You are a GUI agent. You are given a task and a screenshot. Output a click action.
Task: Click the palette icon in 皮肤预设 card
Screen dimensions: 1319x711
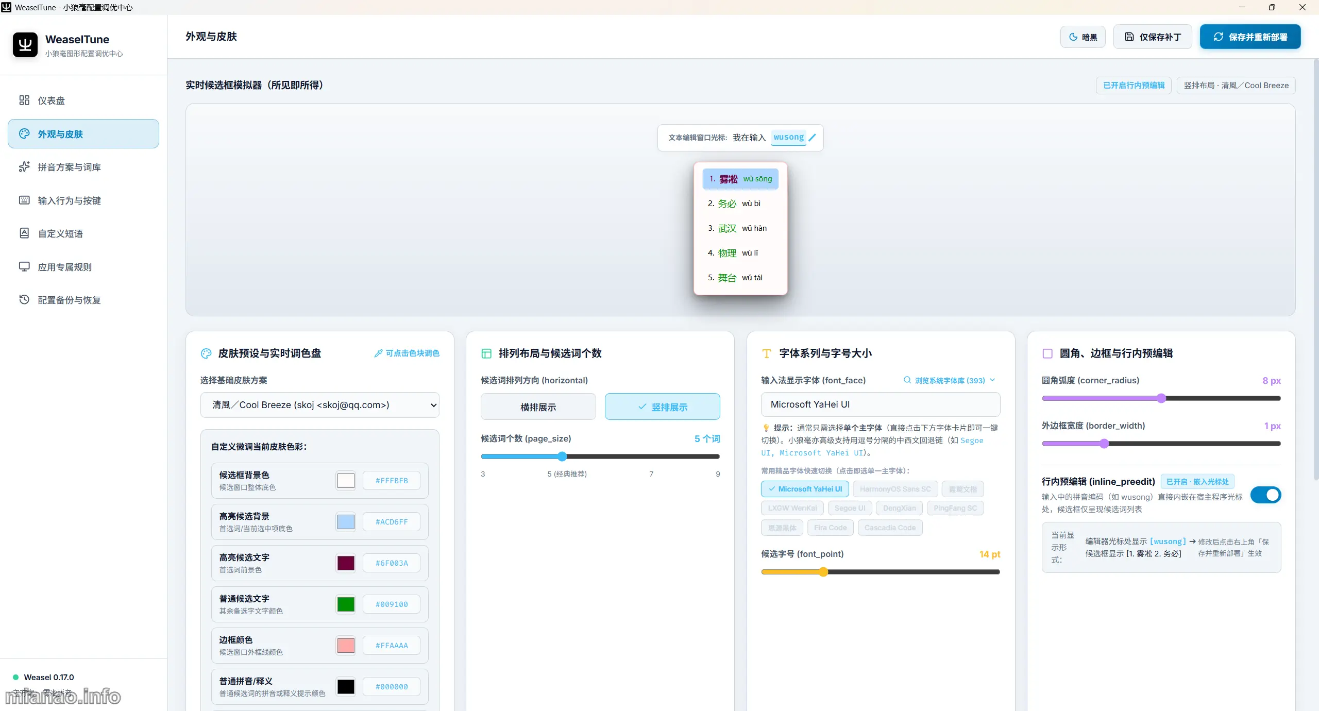(206, 353)
